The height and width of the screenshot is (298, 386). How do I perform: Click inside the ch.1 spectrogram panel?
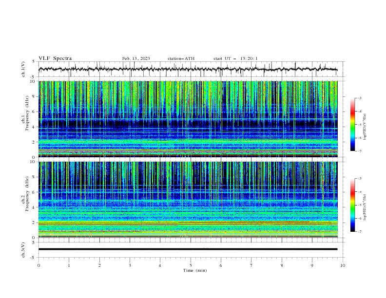188,119
